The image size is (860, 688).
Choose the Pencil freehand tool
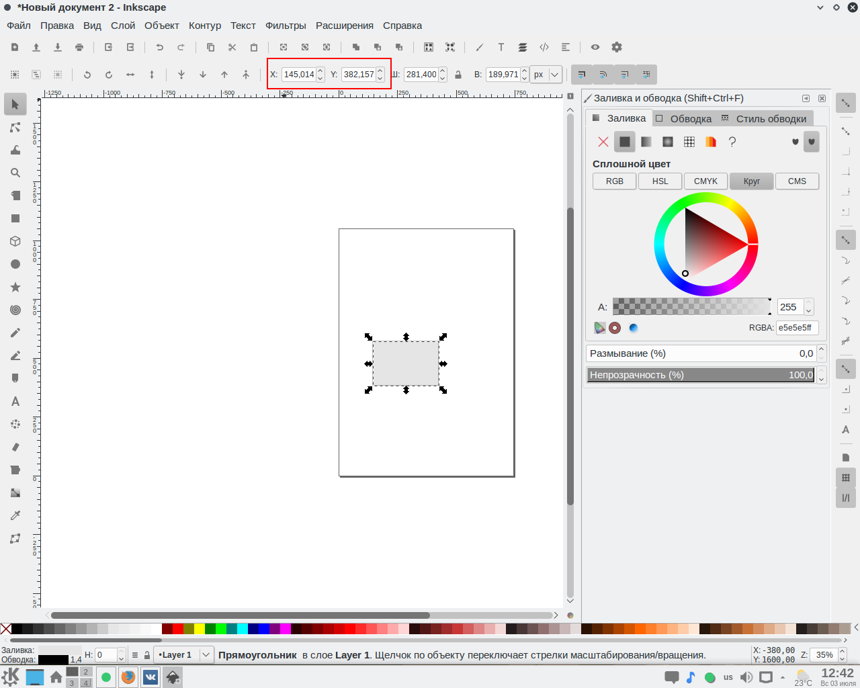[15, 333]
